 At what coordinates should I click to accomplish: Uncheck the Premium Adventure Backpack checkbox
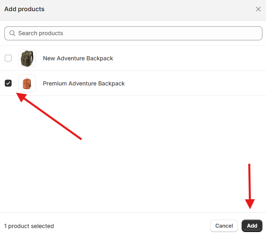coord(8,83)
